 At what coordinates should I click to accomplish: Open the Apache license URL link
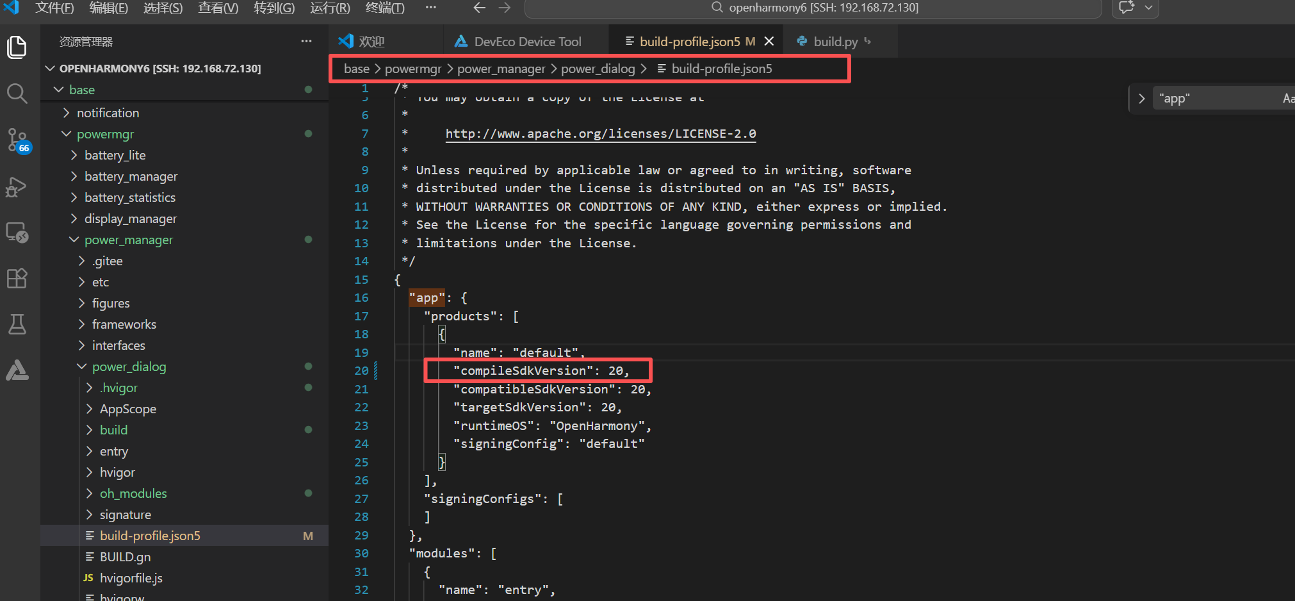coord(601,133)
